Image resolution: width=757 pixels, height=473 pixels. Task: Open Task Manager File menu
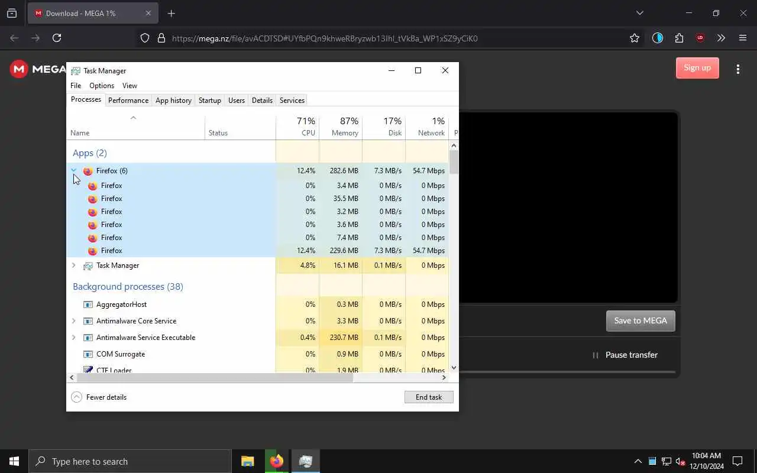click(76, 86)
